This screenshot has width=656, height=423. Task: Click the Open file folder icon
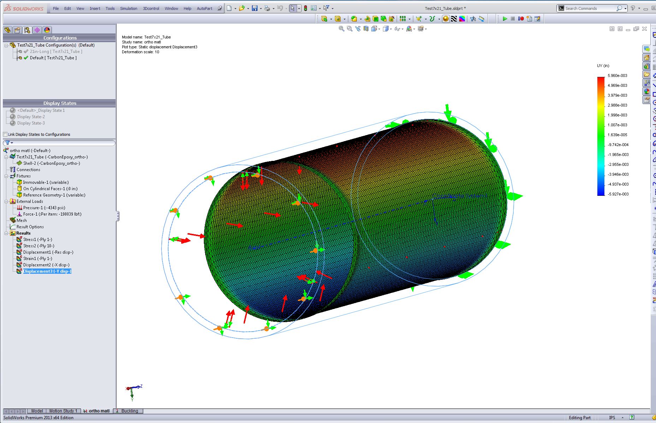(242, 8)
